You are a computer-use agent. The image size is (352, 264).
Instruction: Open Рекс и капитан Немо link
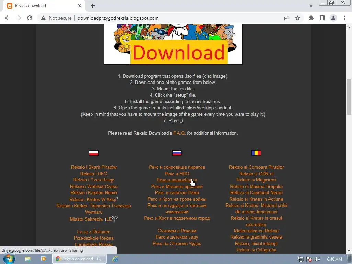(x=177, y=193)
